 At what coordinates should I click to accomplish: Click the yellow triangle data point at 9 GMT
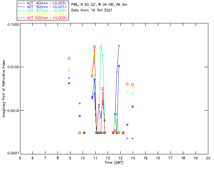click(69, 68)
